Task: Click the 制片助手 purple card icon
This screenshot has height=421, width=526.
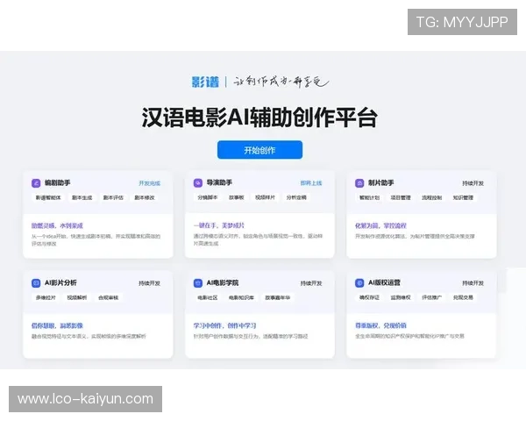Action: [x=359, y=183]
